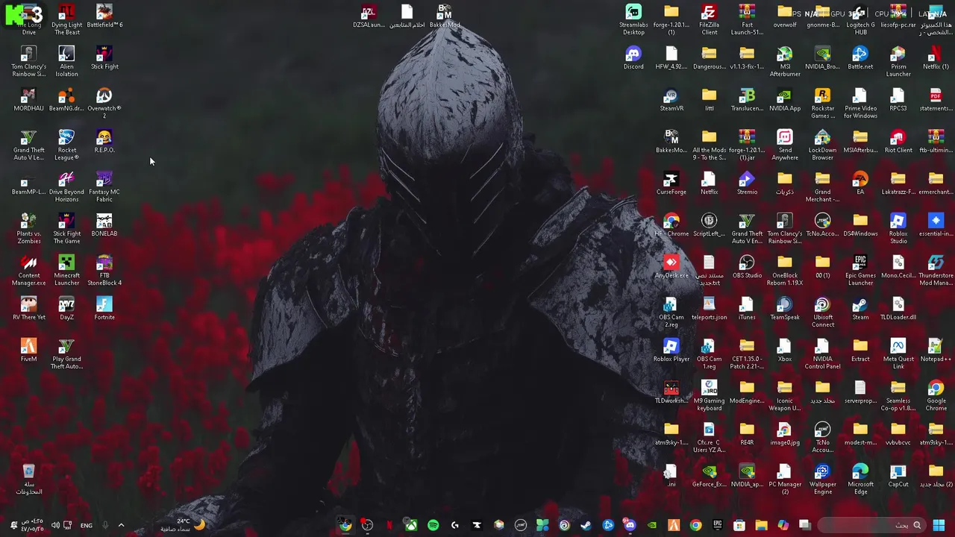Screen dimensions: 955x537
Task: Open the Roblox Player shortcut
Action: pyautogui.click(x=671, y=351)
